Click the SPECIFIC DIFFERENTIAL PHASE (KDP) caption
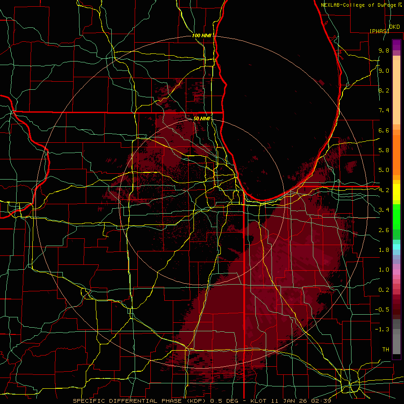 point(140,401)
